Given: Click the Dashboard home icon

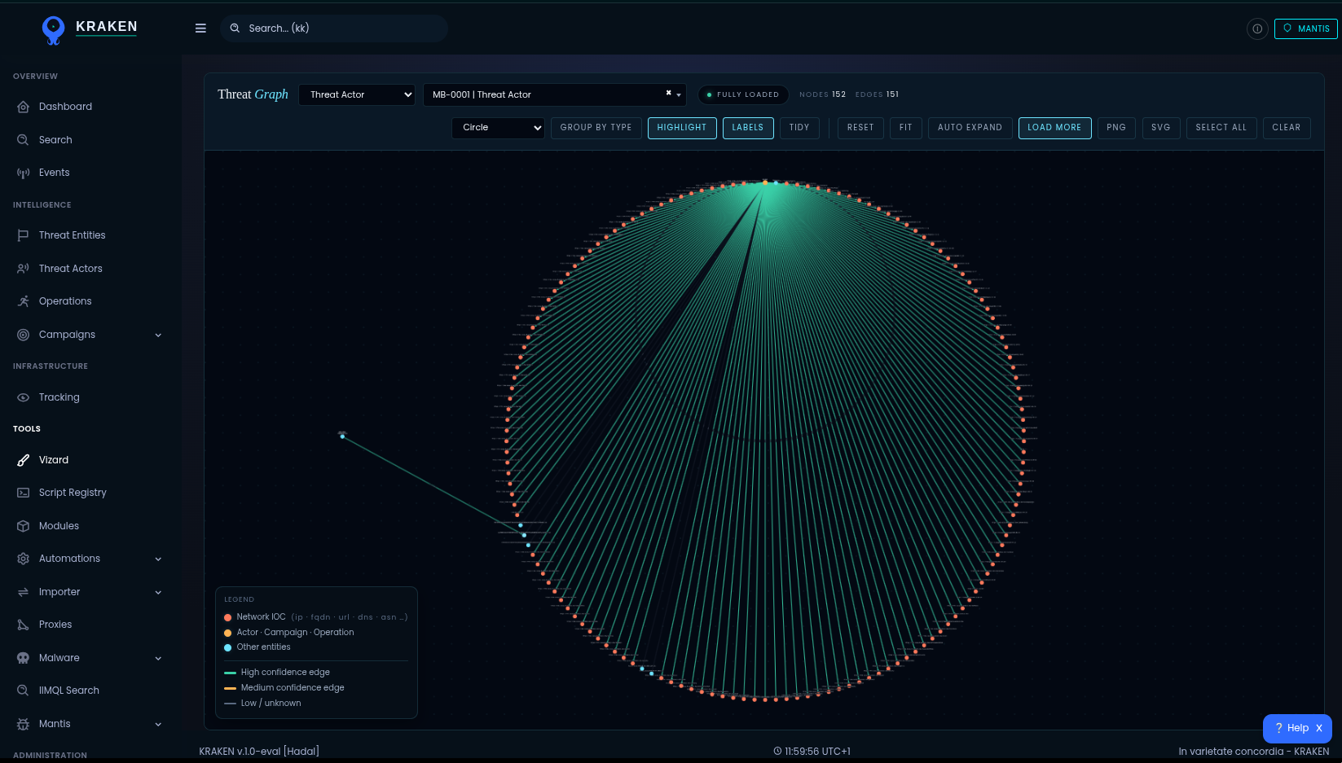Looking at the screenshot, I should pos(23,107).
